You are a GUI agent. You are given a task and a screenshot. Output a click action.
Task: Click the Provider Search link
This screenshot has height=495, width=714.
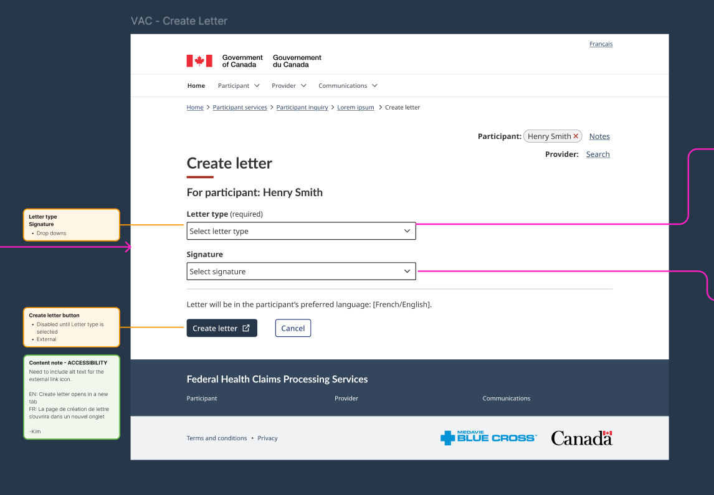tap(598, 154)
